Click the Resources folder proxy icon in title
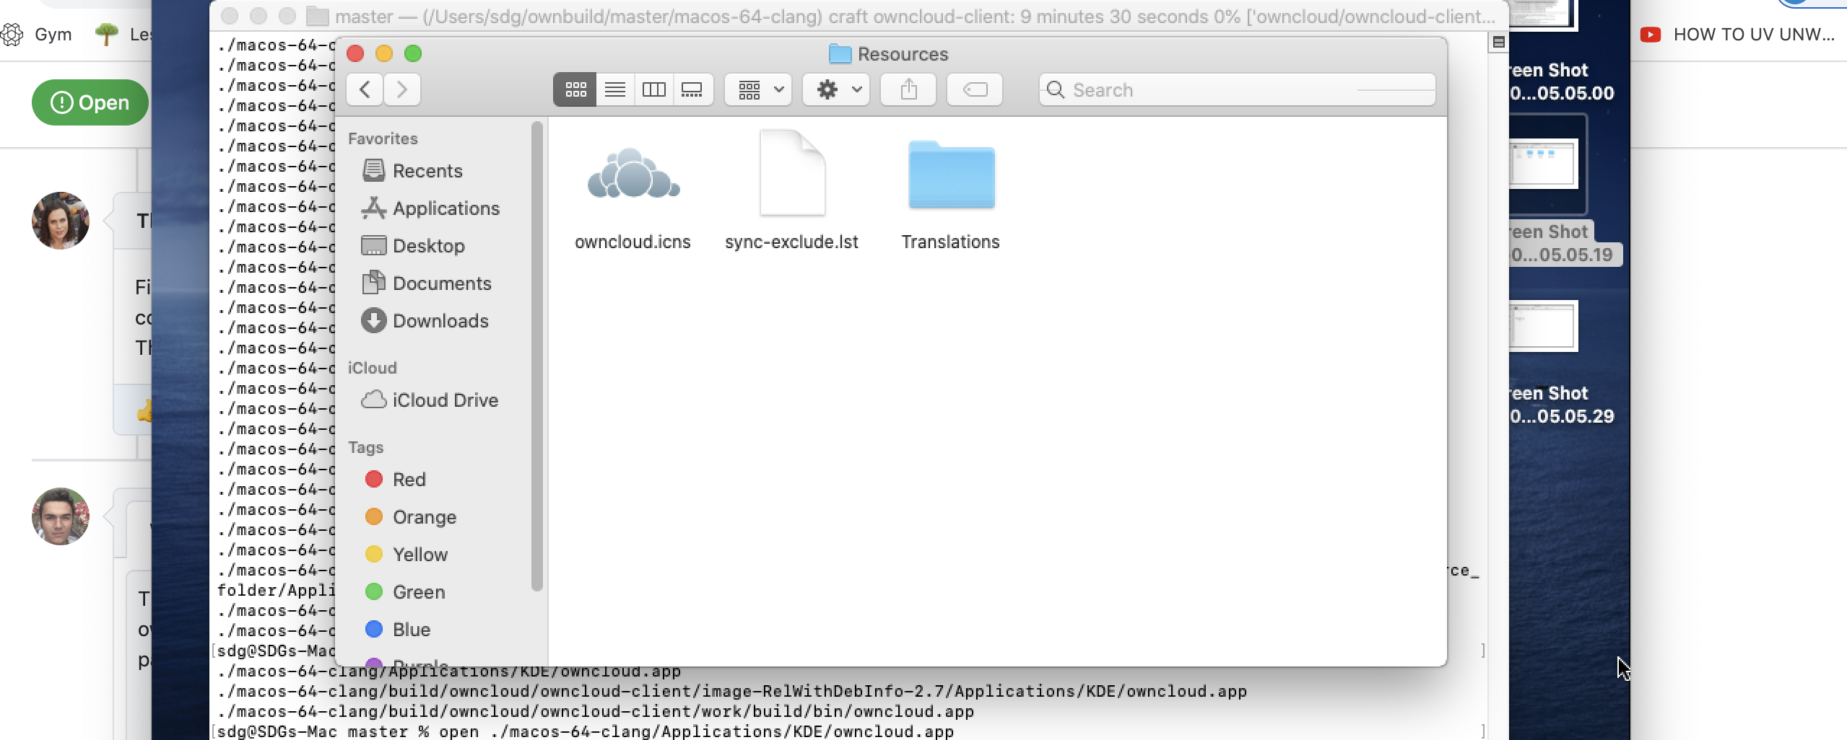The width and height of the screenshot is (1847, 740). [840, 54]
